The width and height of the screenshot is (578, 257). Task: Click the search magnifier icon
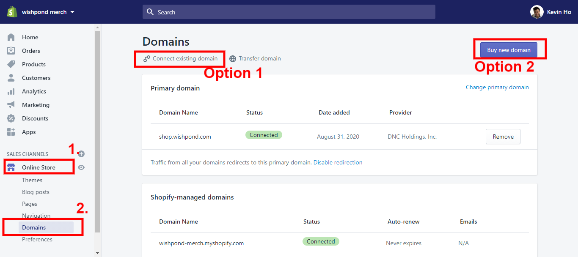click(x=150, y=12)
